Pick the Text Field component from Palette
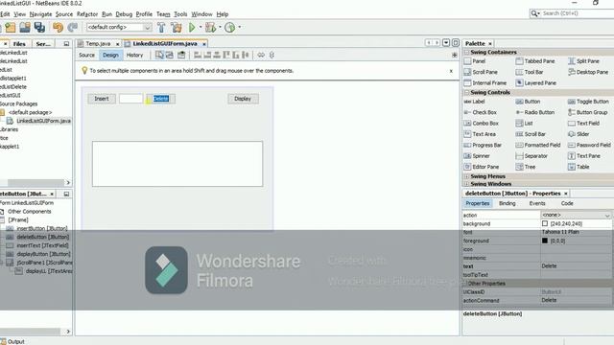This screenshot has height=345, width=614. pos(583,124)
